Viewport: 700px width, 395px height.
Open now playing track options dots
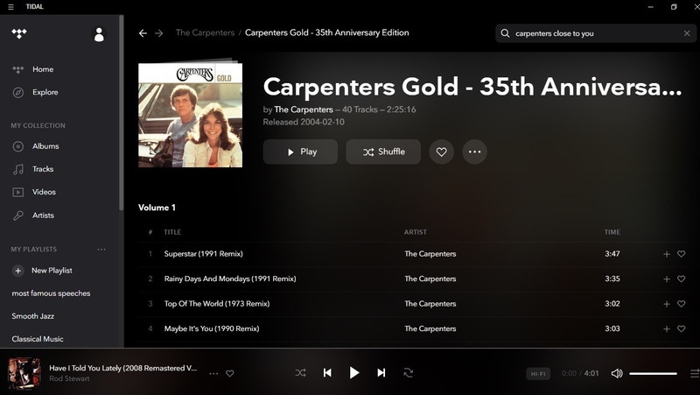tap(213, 374)
